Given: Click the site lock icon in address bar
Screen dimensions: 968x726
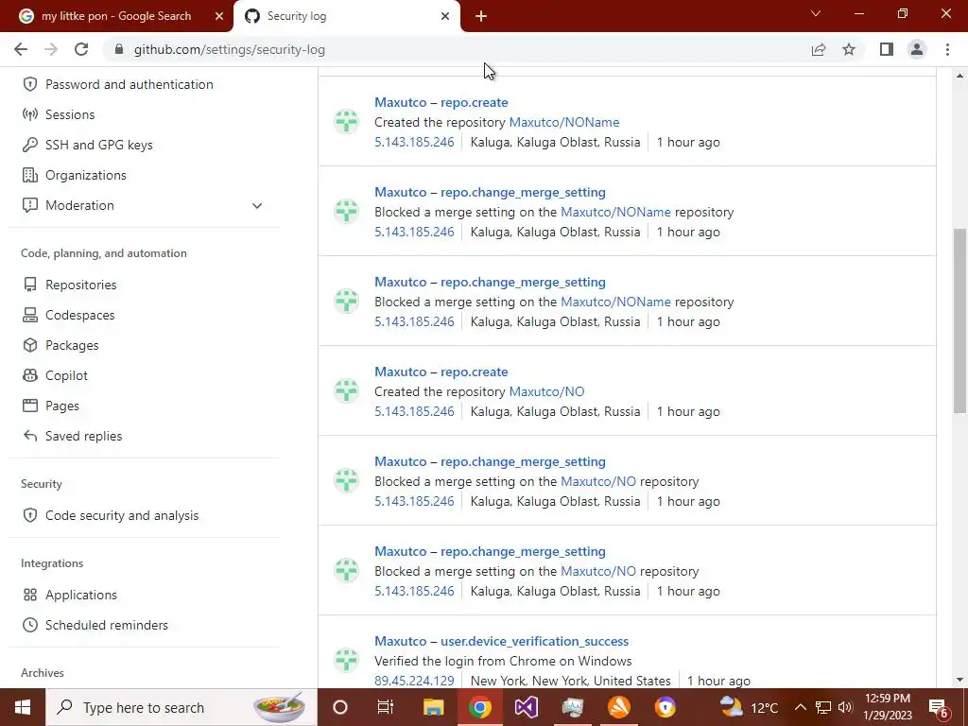Looking at the screenshot, I should click(x=119, y=49).
